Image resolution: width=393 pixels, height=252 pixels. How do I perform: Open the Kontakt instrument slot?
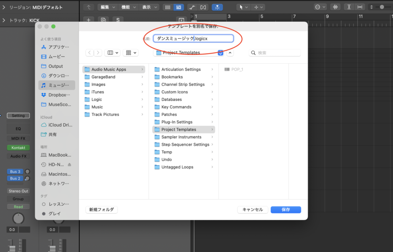coord(18,148)
